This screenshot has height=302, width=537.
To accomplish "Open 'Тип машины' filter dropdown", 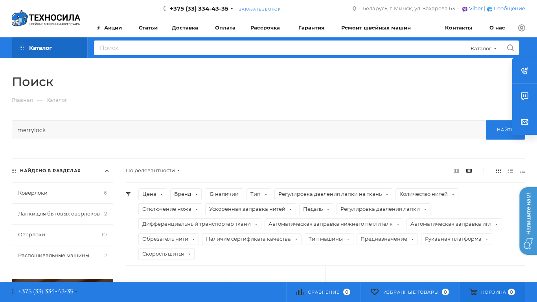I will point(329,239).
